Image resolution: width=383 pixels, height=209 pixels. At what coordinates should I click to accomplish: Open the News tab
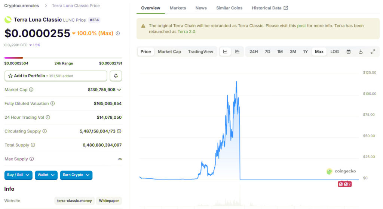point(201,8)
